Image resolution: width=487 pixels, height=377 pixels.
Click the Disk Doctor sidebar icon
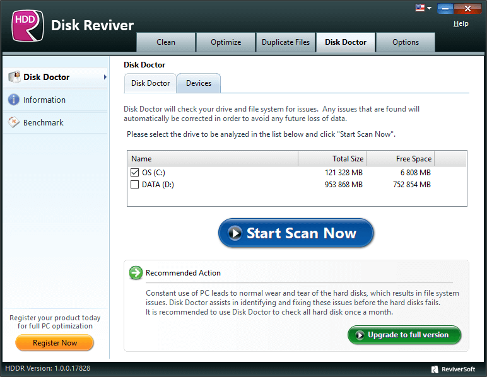point(15,77)
